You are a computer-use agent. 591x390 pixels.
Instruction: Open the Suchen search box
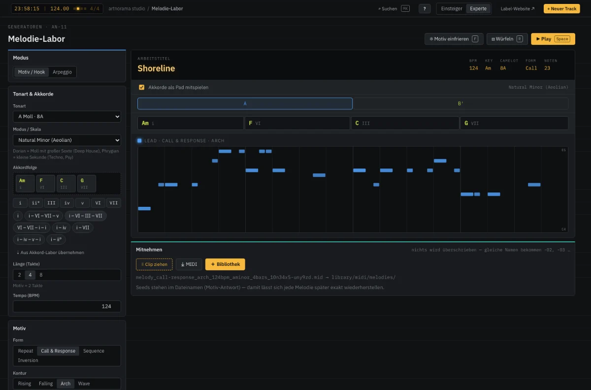point(394,8)
